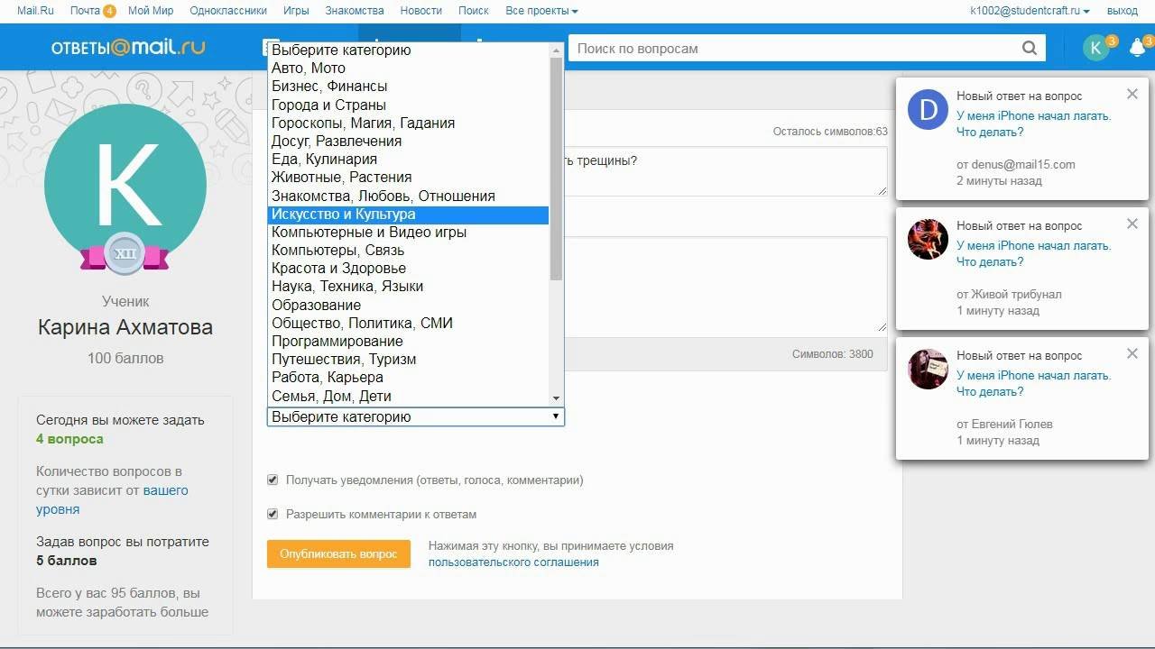1155x649 pixels.
Task: Select Красота и Здоровье category
Action: [409, 269]
